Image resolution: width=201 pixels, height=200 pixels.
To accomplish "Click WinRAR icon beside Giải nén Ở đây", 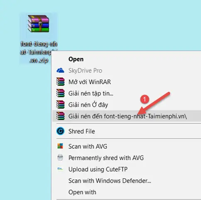I will pos(60,104).
